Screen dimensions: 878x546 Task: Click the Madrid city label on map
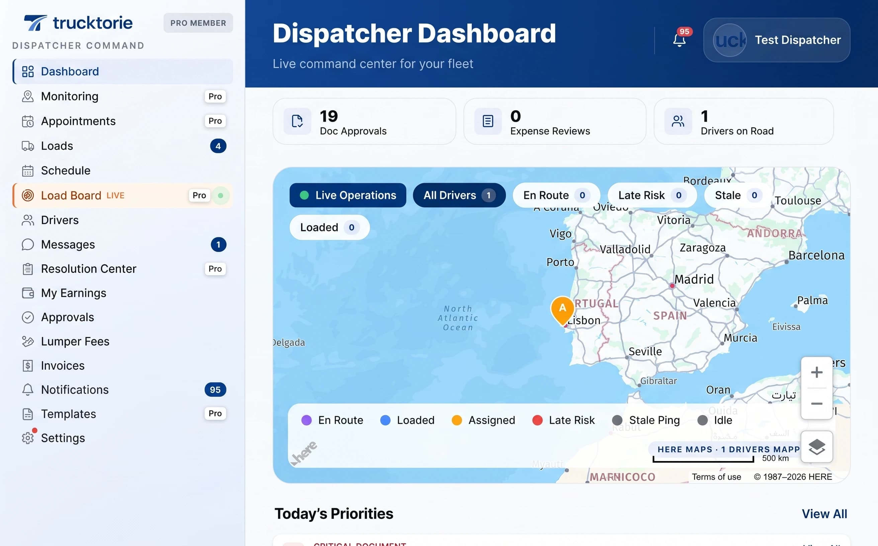(x=694, y=279)
